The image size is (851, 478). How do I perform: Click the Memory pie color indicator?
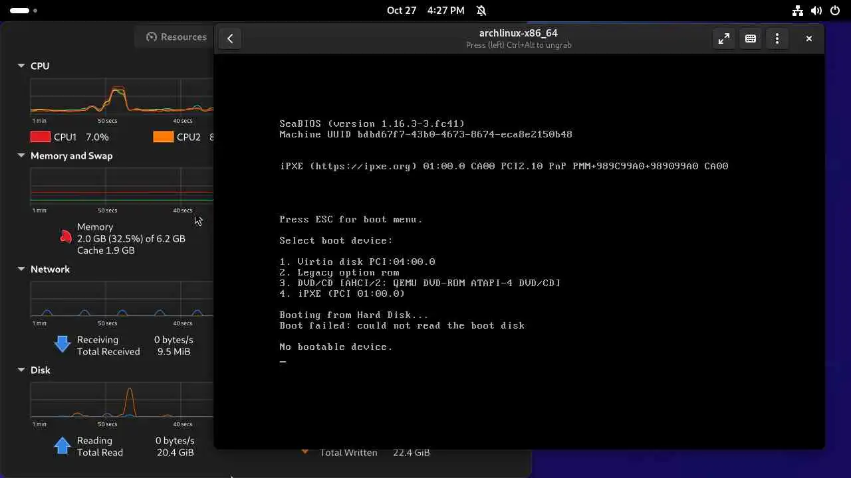(x=65, y=237)
